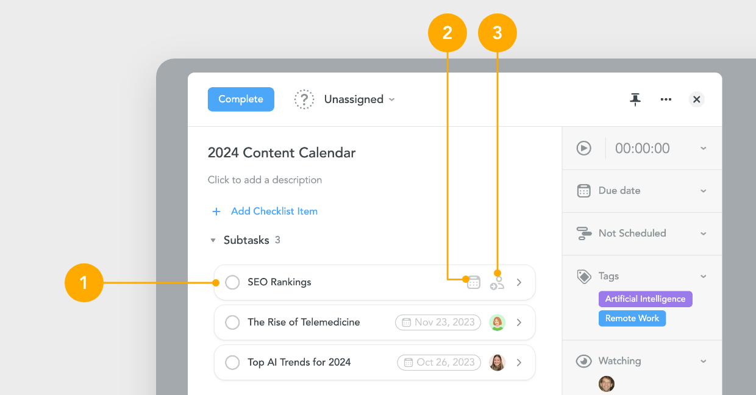Click to add a description
The height and width of the screenshot is (395, 756).
coord(265,179)
